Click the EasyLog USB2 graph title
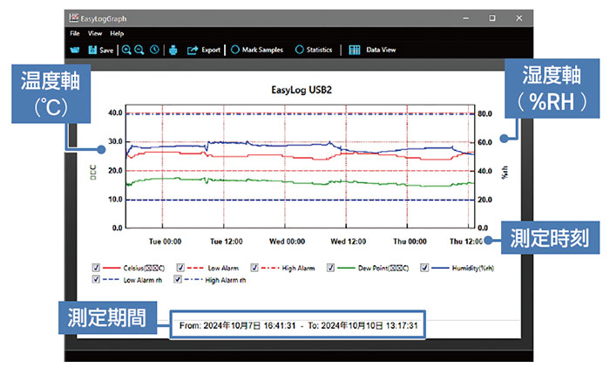610x375 pixels. pos(302,90)
